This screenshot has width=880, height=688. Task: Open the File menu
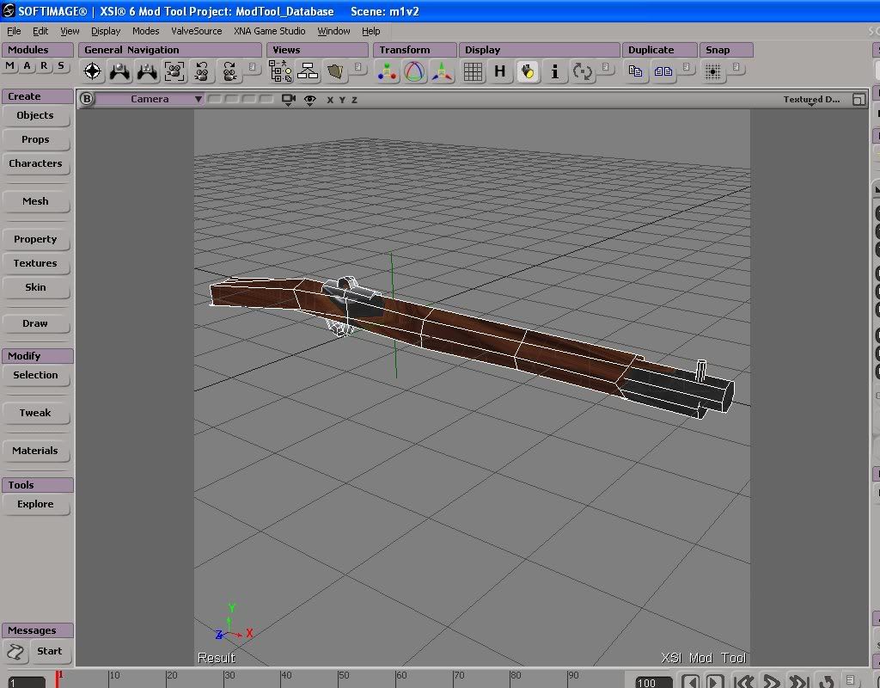click(14, 31)
